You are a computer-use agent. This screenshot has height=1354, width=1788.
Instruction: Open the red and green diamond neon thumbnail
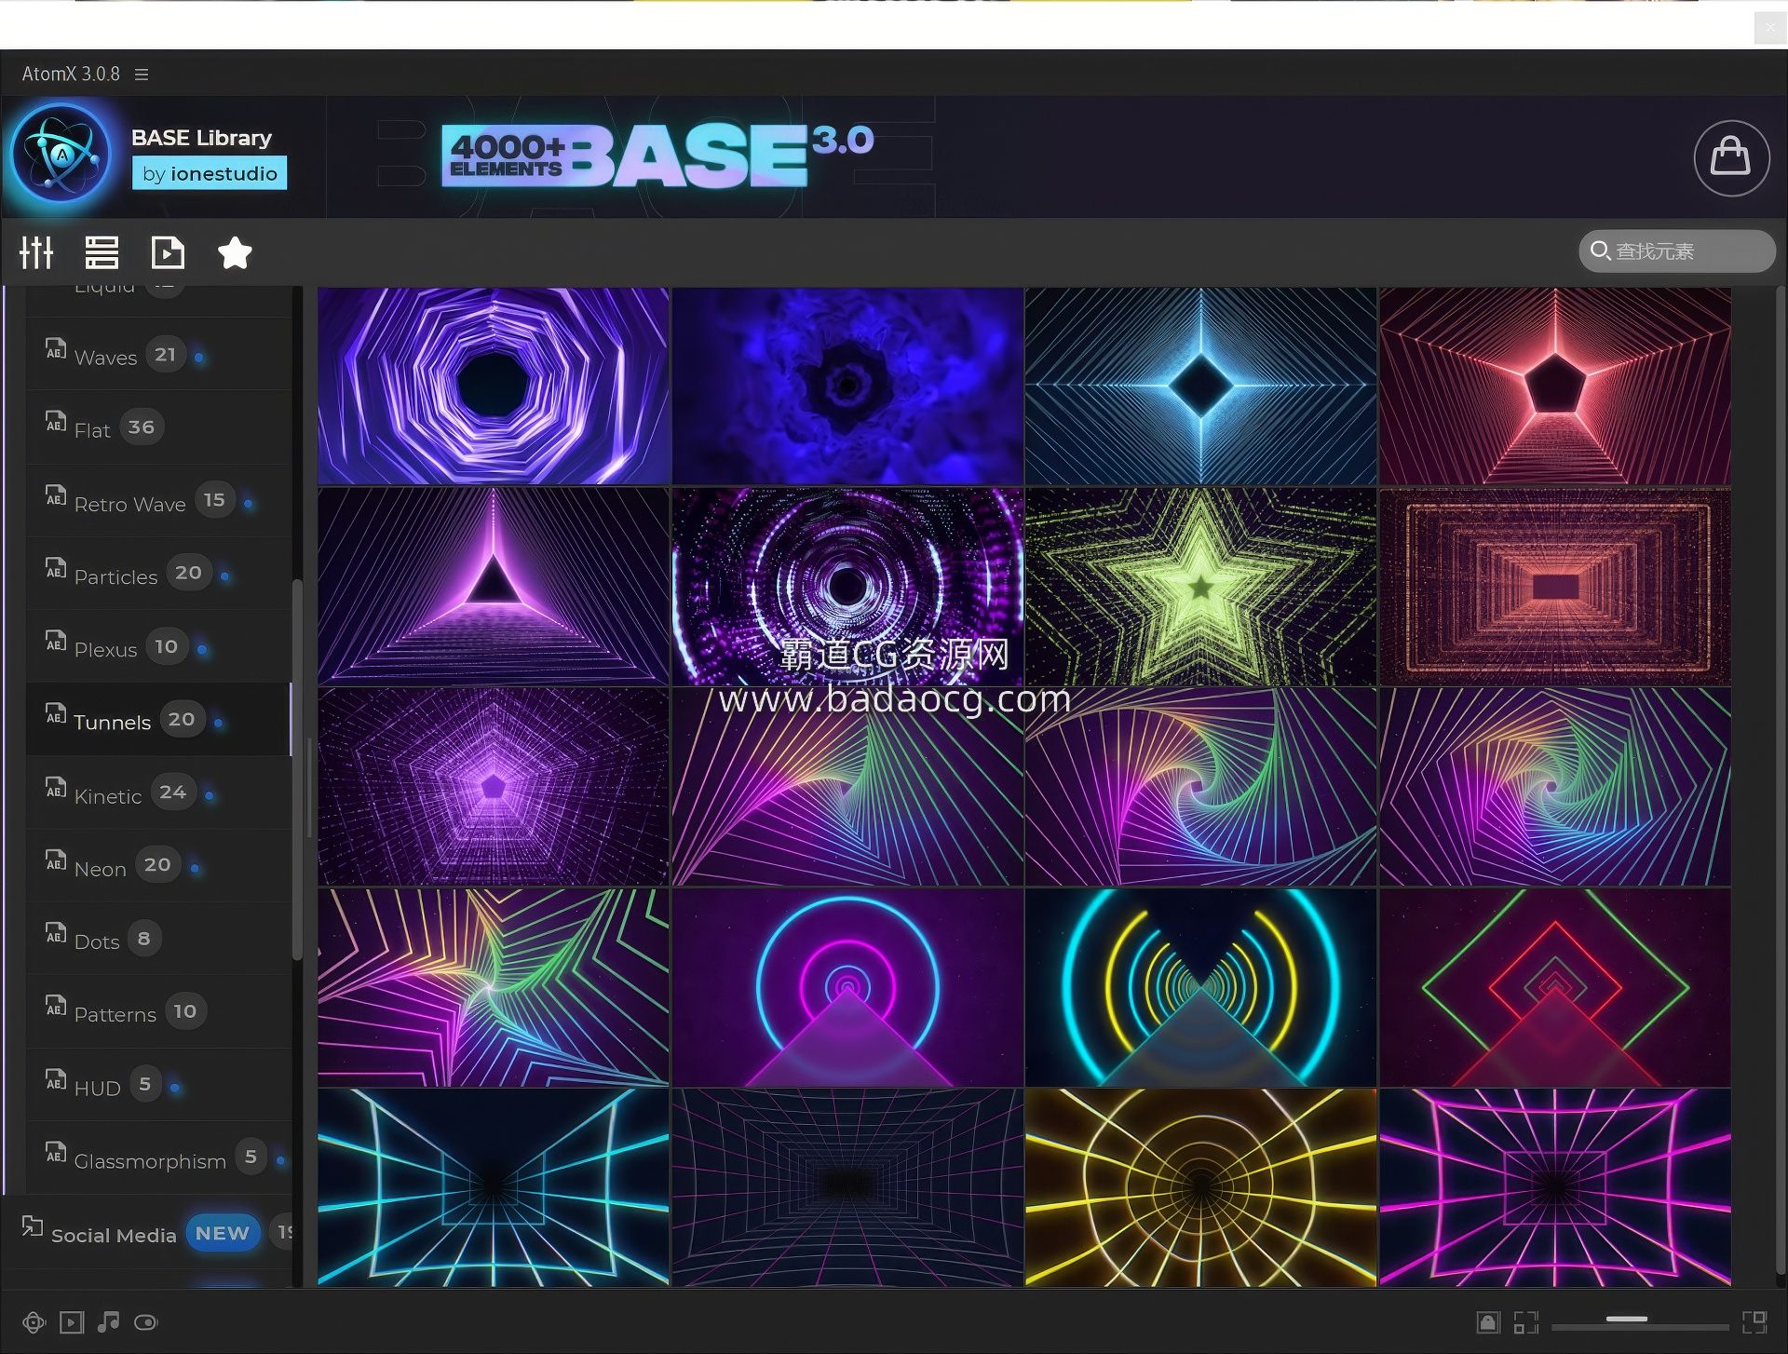click(1555, 987)
